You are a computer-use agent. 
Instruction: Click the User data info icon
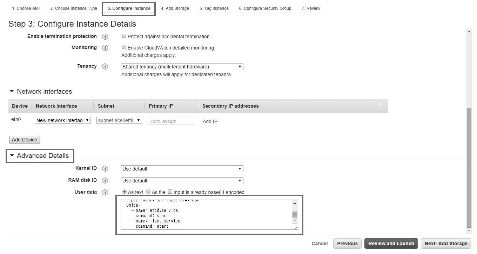pyautogui.click(x=105, y=192)
